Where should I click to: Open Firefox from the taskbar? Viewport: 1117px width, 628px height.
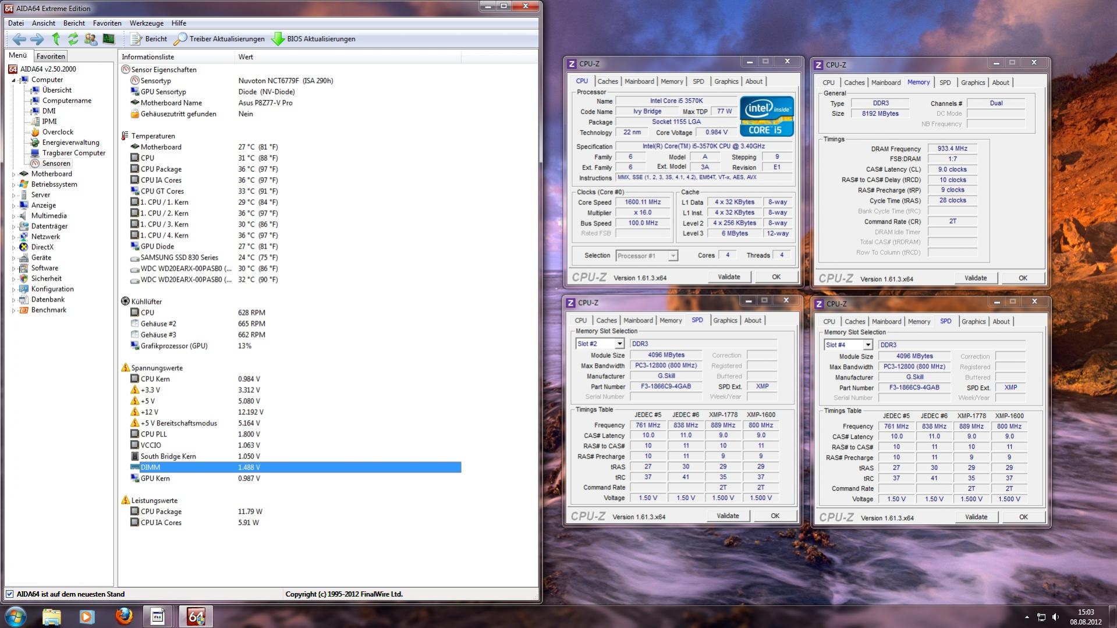click(123, 616)
